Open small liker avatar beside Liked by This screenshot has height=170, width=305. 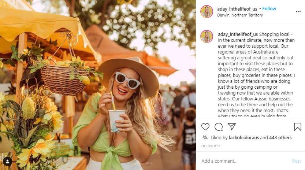tap(205, 137)
